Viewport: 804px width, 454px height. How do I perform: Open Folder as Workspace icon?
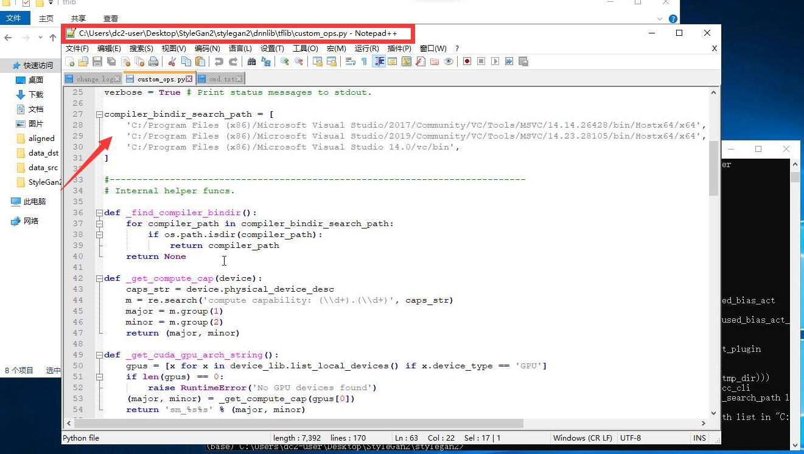tap(435, 61)
